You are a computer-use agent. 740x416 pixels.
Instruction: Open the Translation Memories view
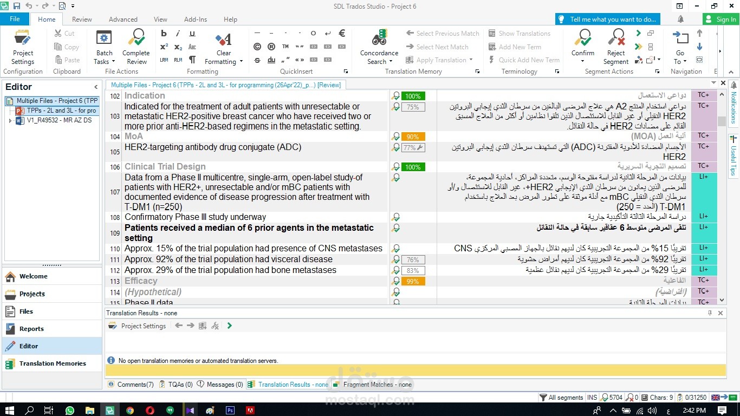(51, 363)
